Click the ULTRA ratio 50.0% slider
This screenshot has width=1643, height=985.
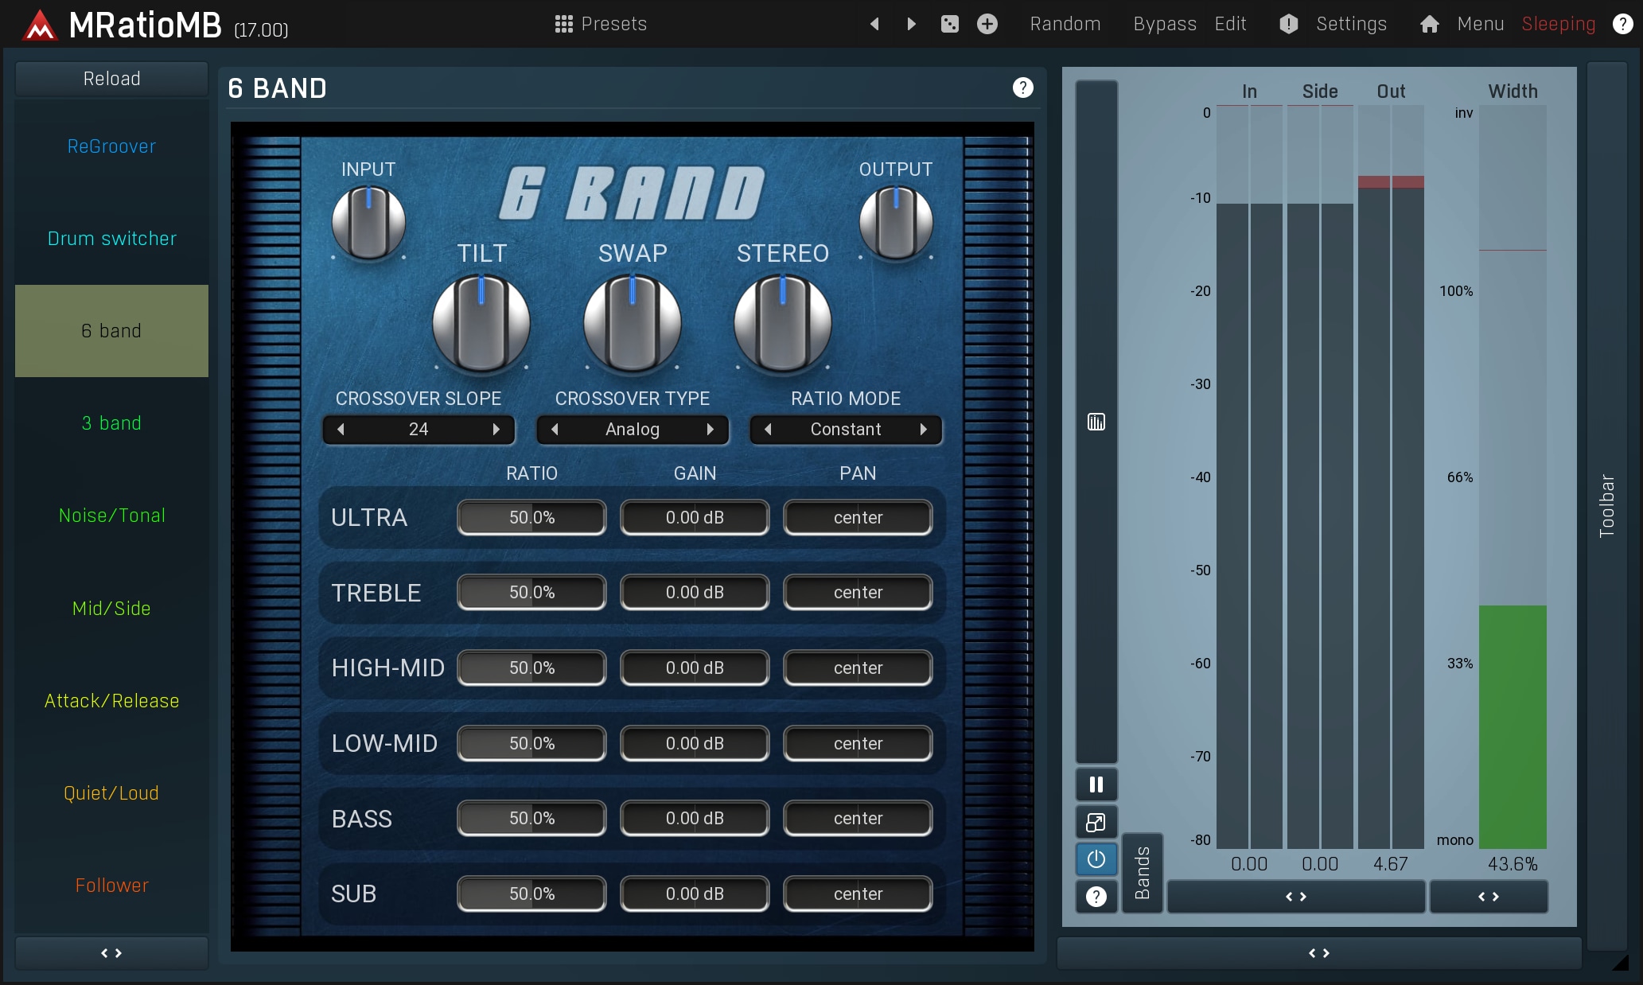(x=531, y=518)
